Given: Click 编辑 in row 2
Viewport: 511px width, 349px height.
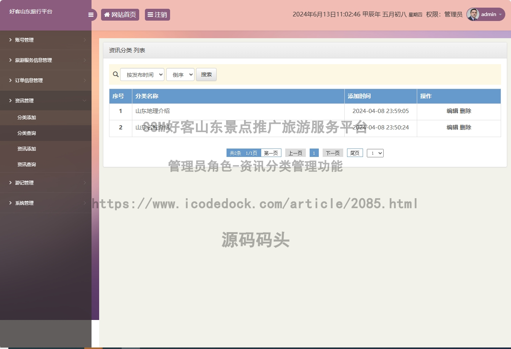Looking at the screenshot, I should (x=452, y=128).
